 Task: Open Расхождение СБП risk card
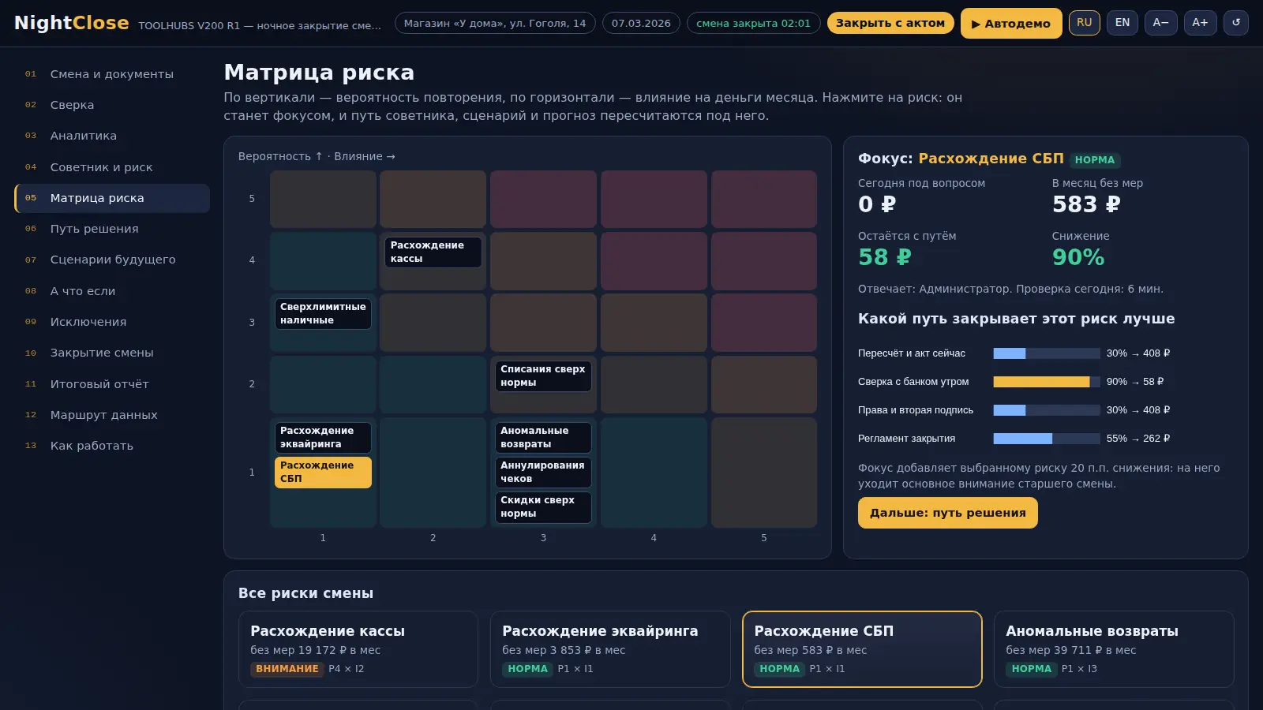pyautogui.click(x=862, y=649)
